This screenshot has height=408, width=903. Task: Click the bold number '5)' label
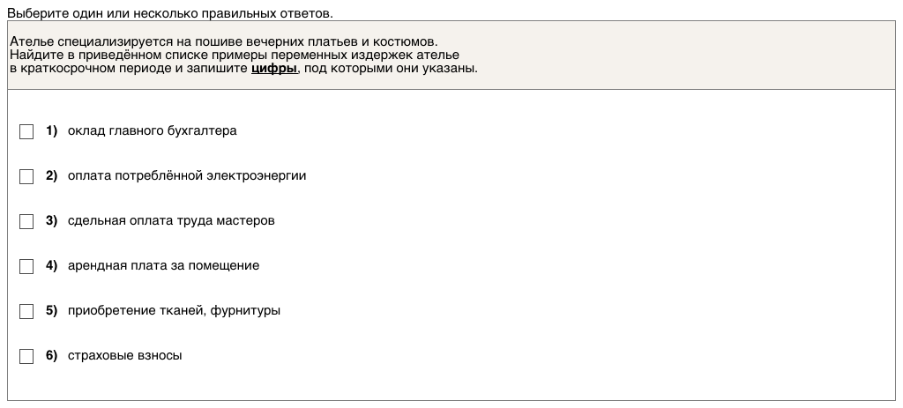[51, 311]
